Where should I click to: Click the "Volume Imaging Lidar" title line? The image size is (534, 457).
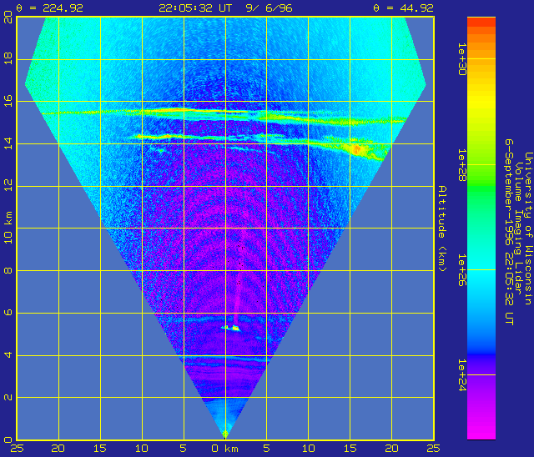click(x=518, y=228)
